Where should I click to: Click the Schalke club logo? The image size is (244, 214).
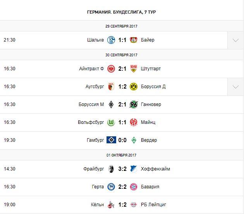click(x=111, y=40)
